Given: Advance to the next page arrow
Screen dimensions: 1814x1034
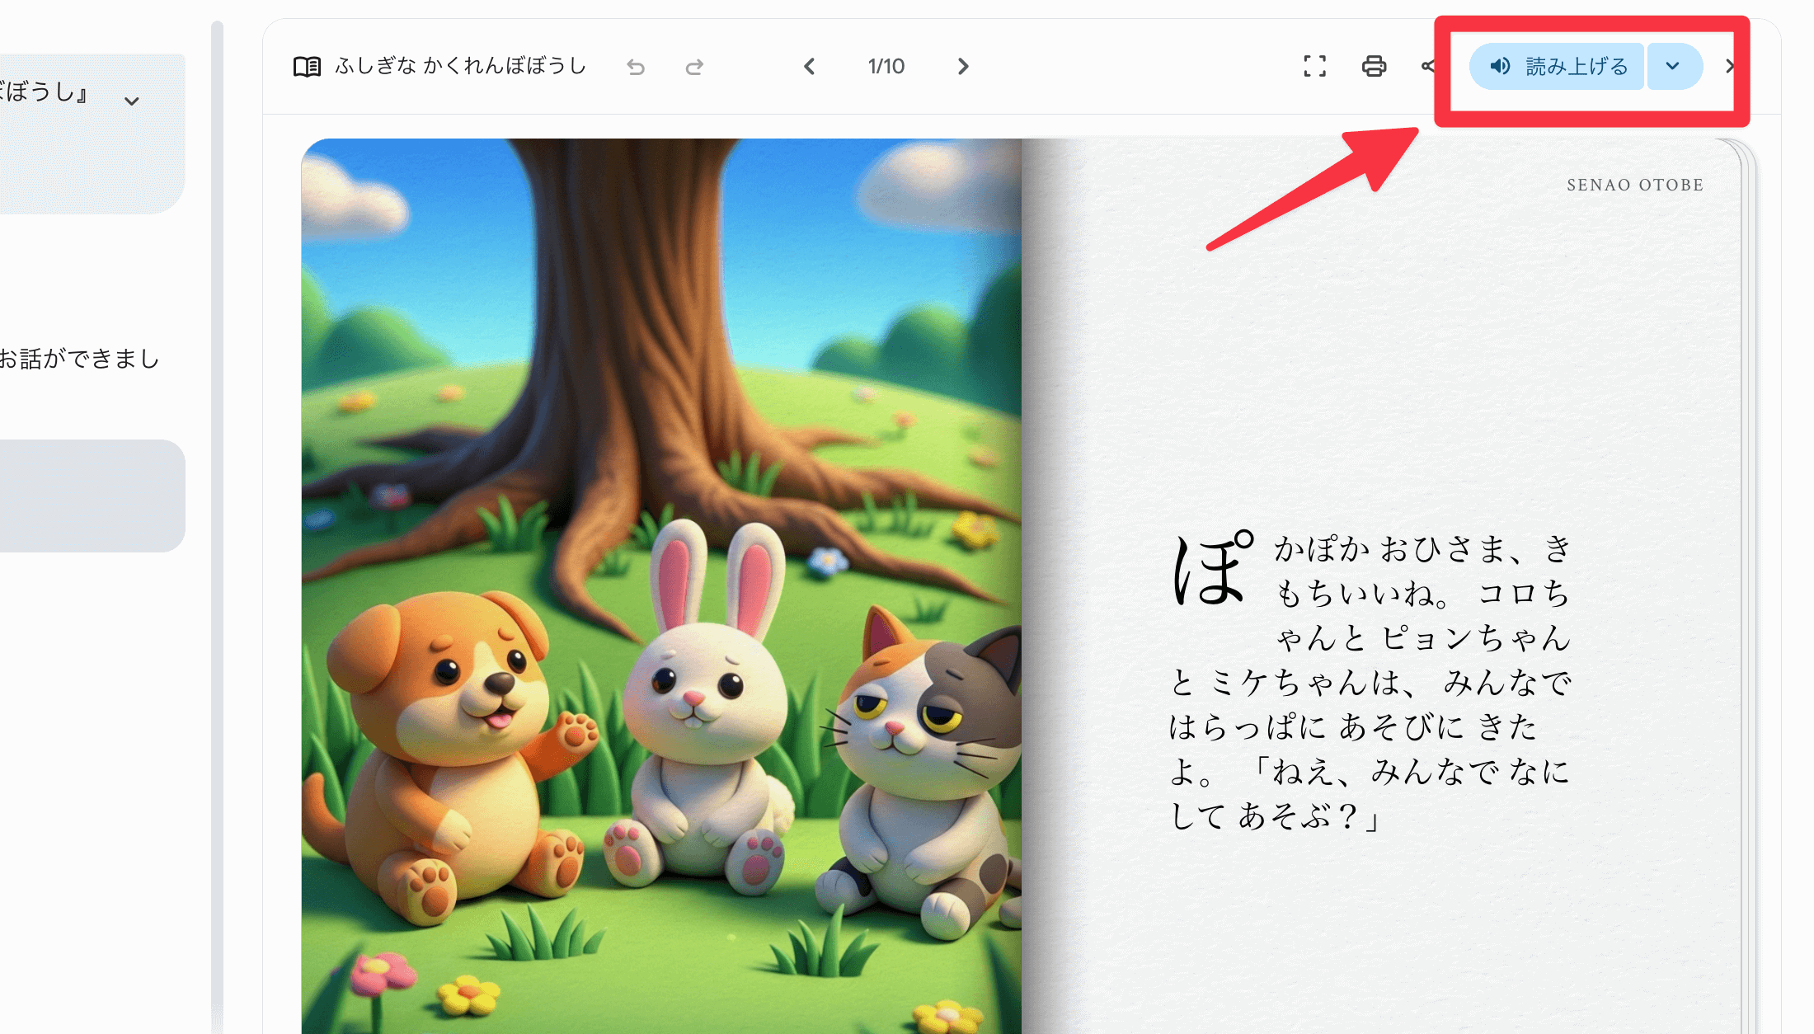Looking at the screenshot, I should click(x=963, y=67).
